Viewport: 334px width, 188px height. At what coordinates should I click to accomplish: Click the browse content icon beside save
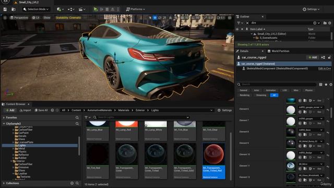click(x=14, y=9)
